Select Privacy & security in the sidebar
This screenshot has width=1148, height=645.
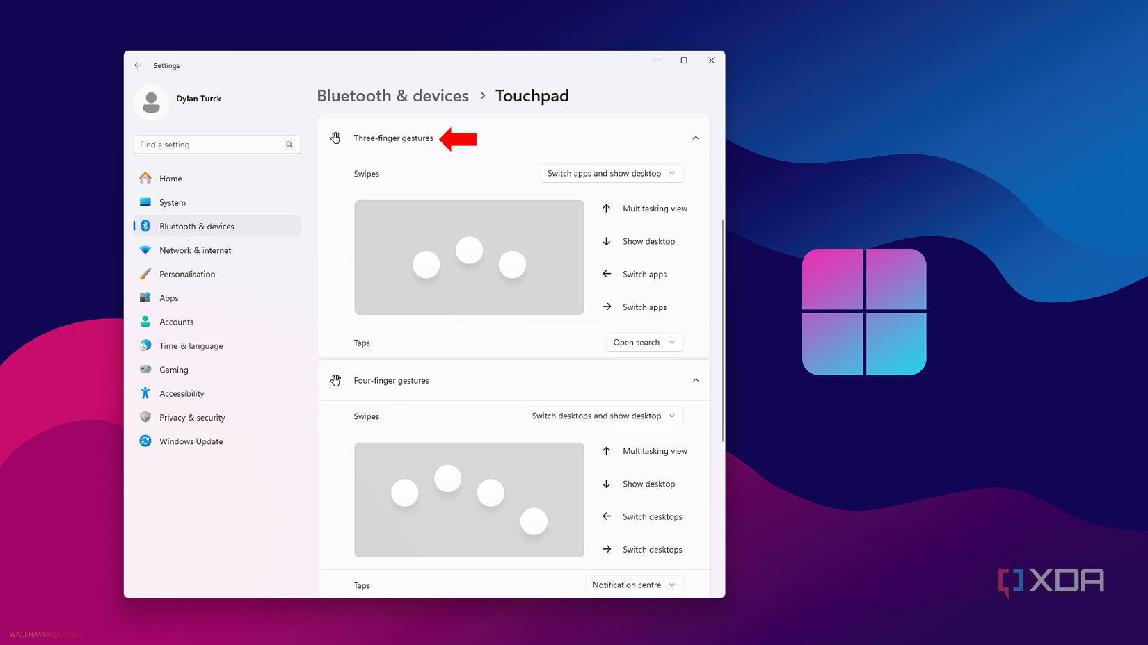(145, 417)
